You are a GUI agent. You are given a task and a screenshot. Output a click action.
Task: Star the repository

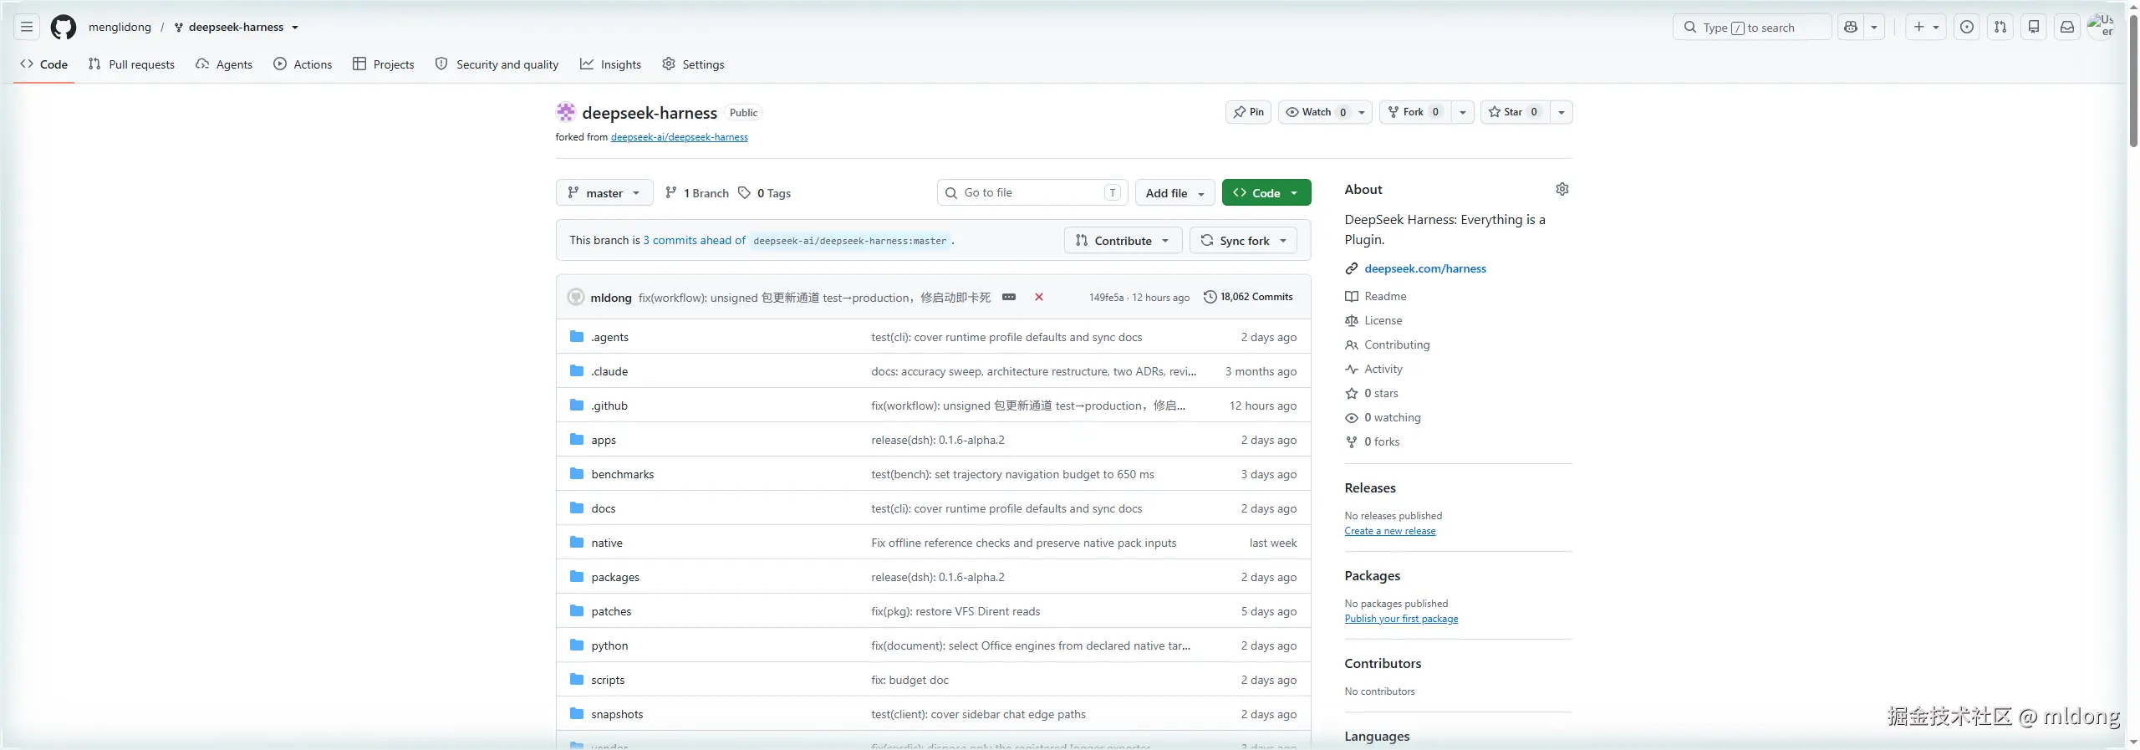tap(1516, 112)
